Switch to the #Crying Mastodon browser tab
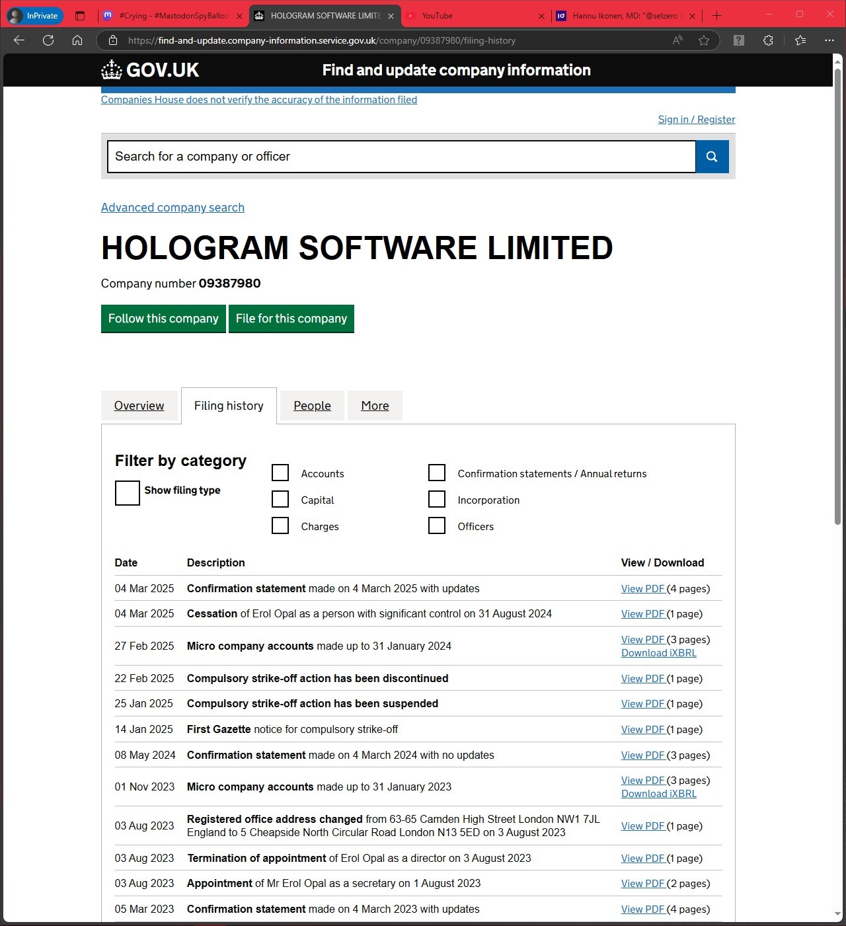The height and width of the screenshot is (926, 846). coord(173,16)
